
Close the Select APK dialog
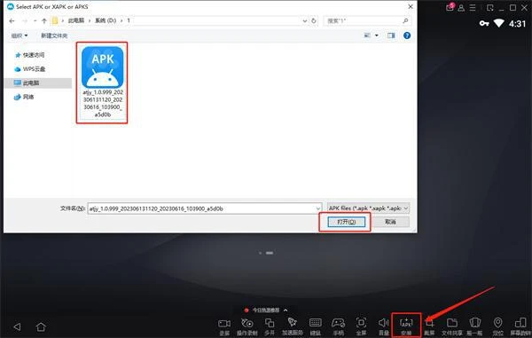click(411, 6)
